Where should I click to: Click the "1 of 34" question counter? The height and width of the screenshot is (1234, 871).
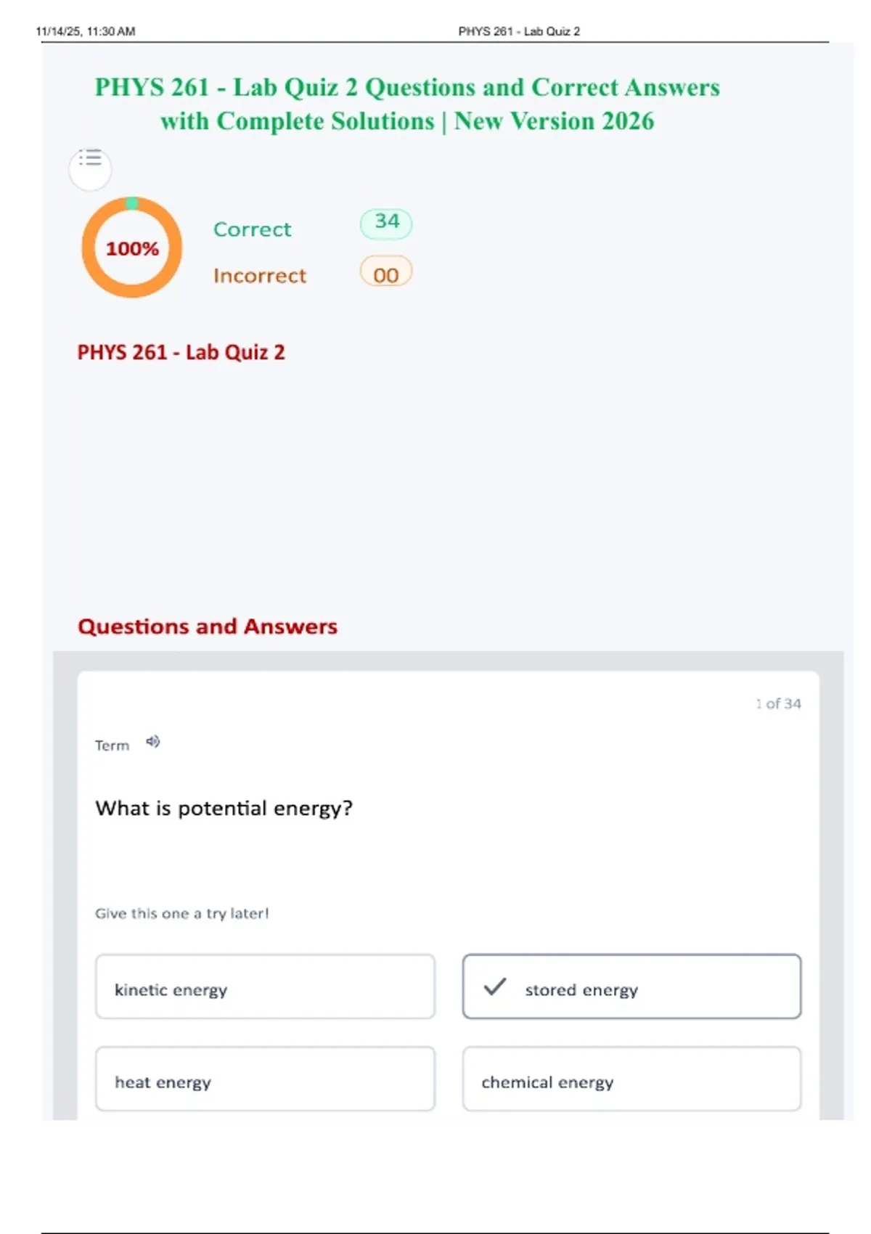(778, 703)
